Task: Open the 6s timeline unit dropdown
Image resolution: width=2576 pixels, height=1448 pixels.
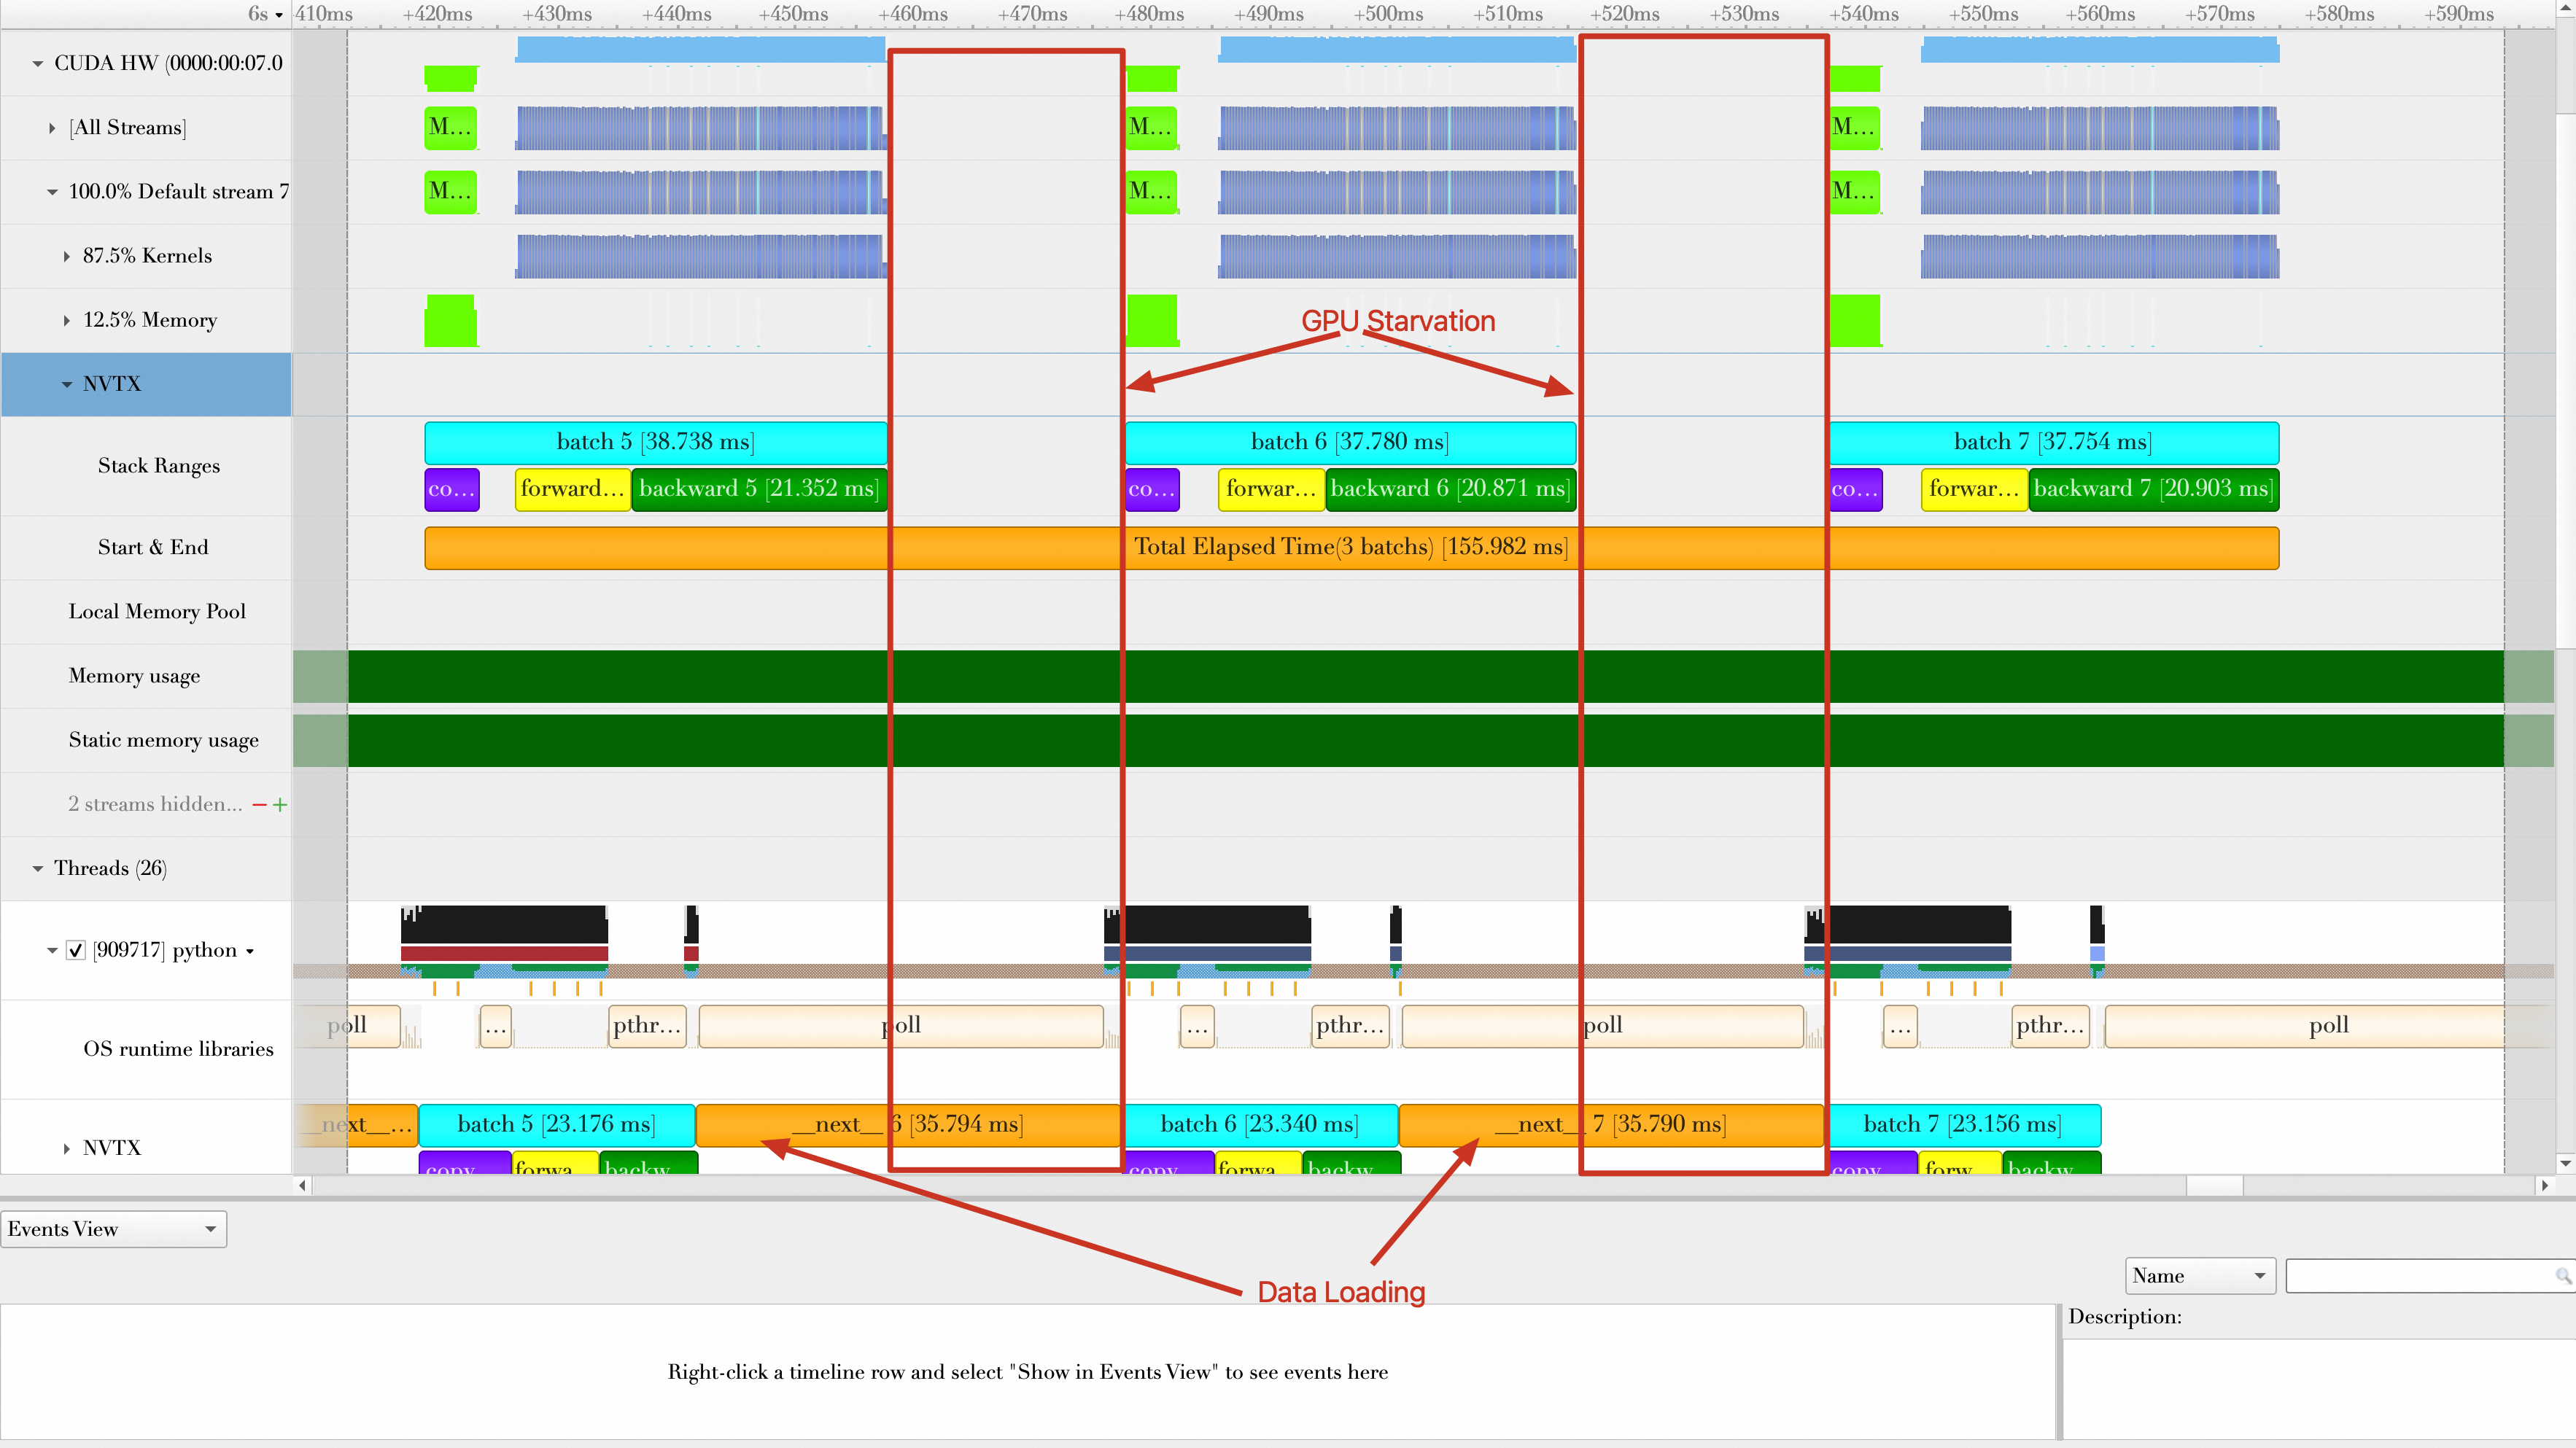Action: pos(278,15)
